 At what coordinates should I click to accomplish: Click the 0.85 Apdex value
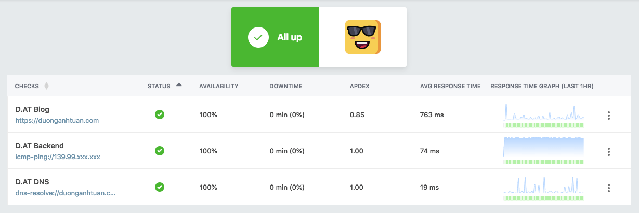357,115
